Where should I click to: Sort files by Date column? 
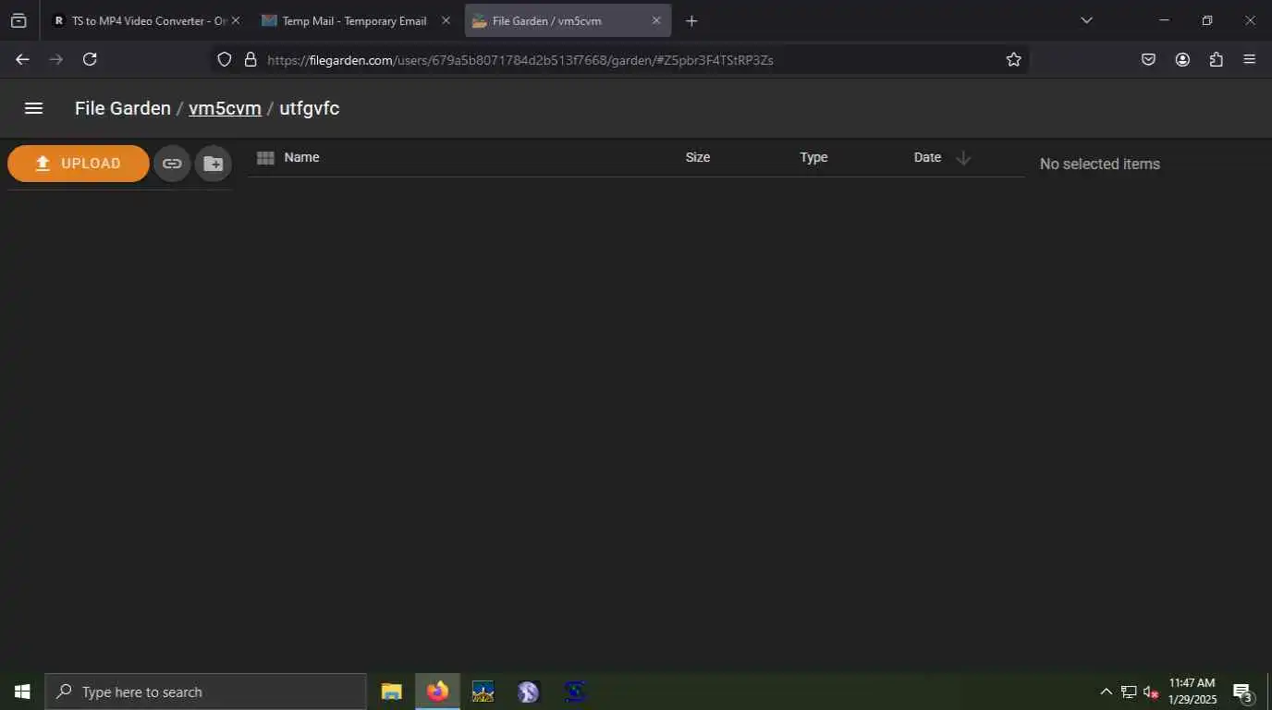tap(927, 157)
